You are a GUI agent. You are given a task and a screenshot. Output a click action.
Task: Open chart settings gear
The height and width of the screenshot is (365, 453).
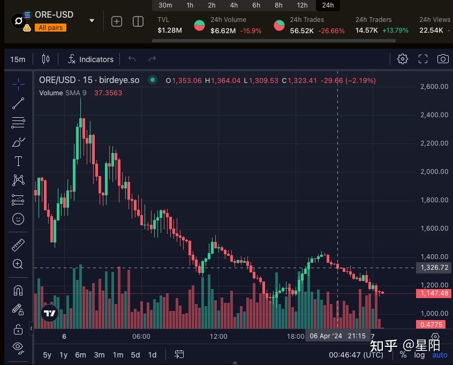(x=403, y=59)
